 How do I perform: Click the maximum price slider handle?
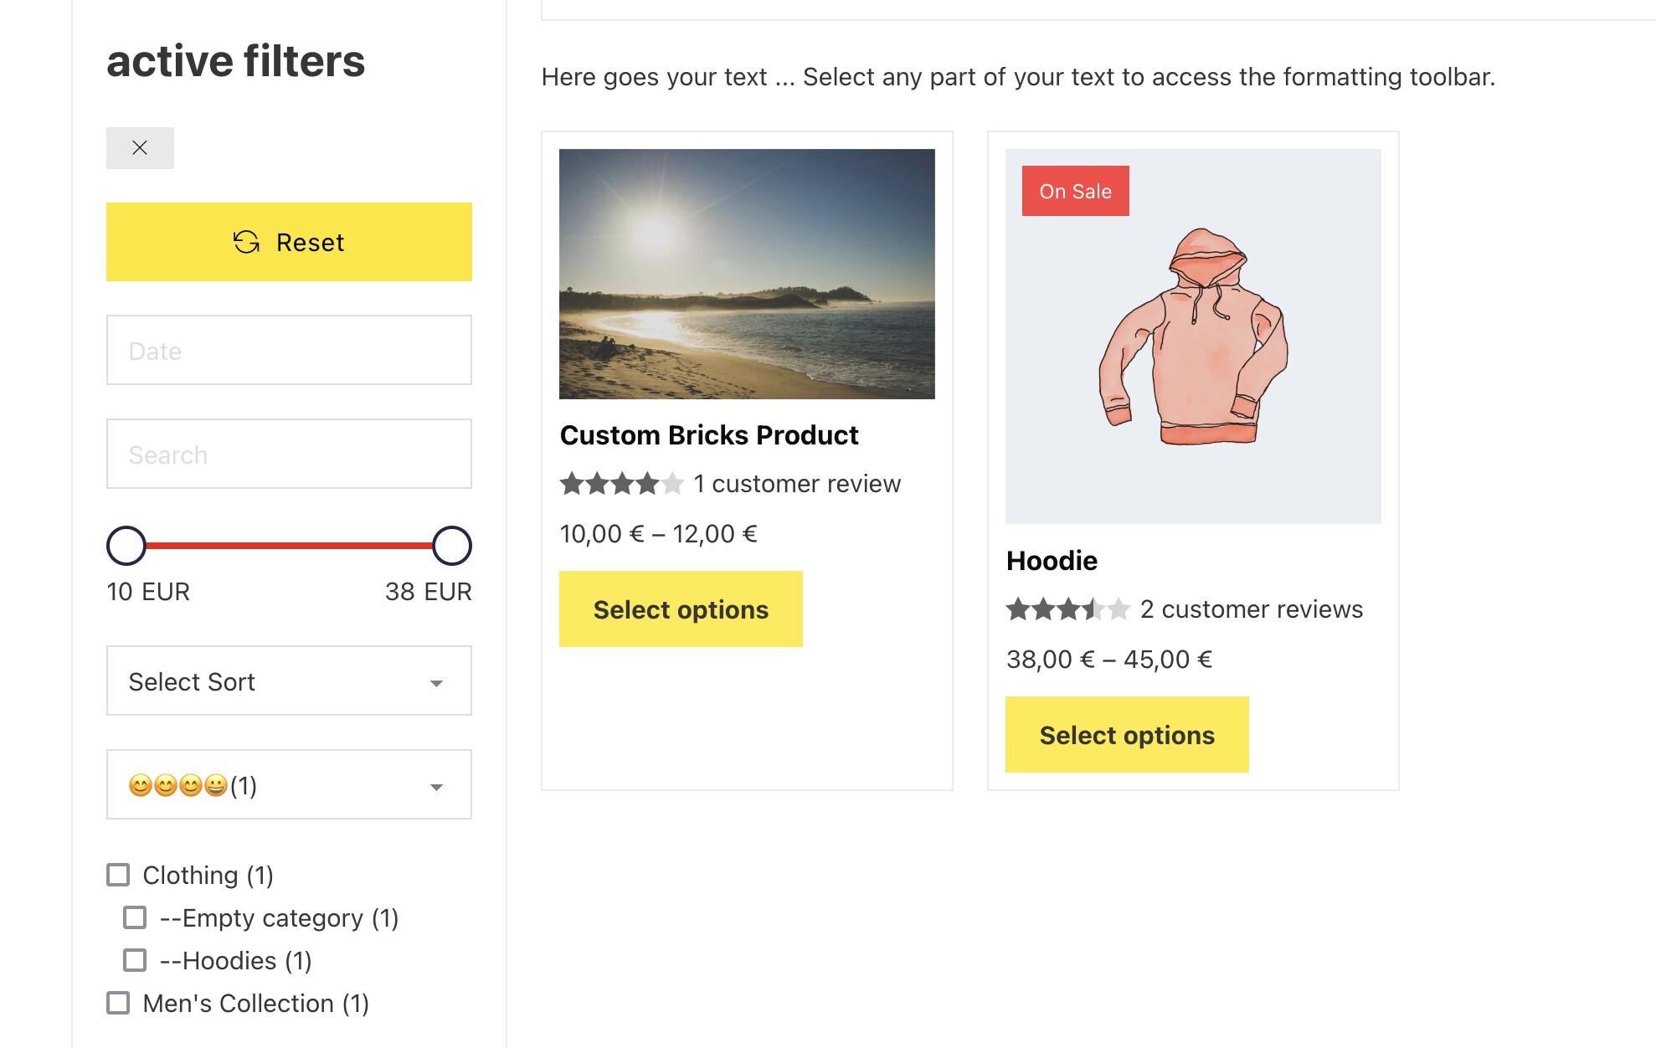[x=452, y=546]
